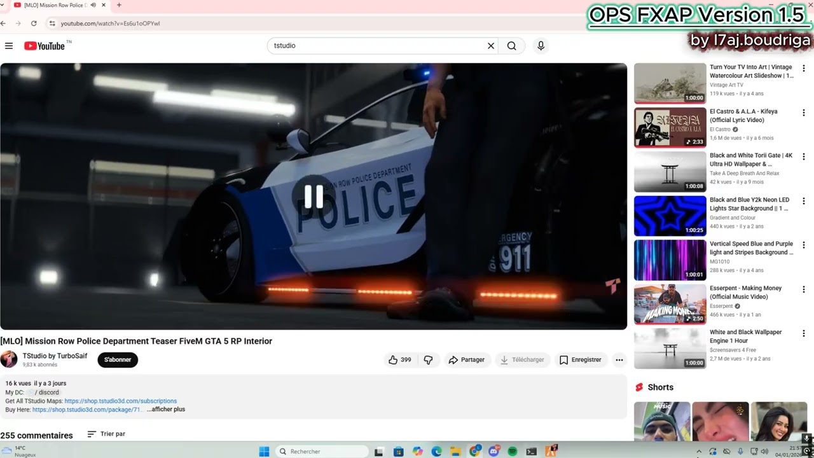Viewport: 814px width, 458px height.
Task: Open File Explorer from the taskbar
Action: coord(455,452)
